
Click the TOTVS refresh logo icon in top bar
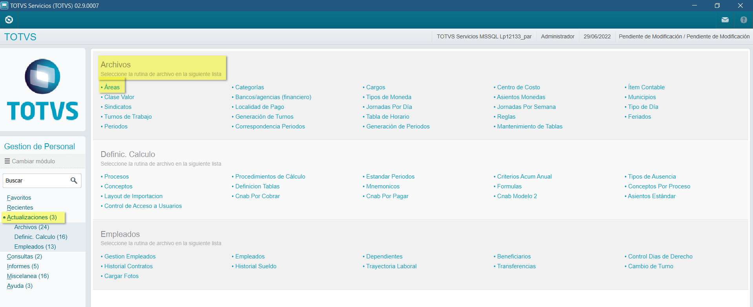pyautogui.click(x=9, y=20)
